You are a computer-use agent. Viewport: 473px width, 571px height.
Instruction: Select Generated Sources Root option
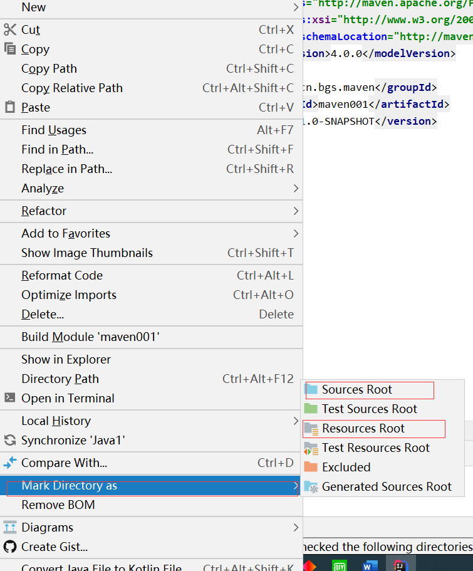pos(386,486)
